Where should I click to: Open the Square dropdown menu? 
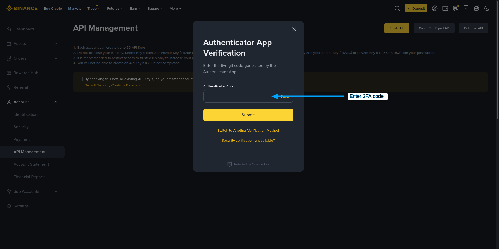point(155,8)
